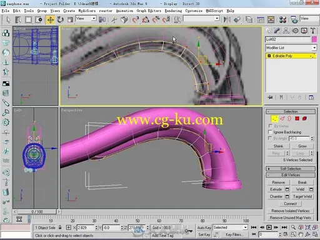320x240 pixels.
Task: Toggle Angle Snap icon
Action: point(146,20)
